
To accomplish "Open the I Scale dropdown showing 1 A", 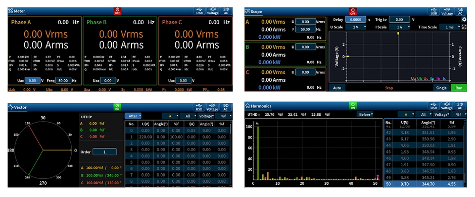I will pos(400,27).
